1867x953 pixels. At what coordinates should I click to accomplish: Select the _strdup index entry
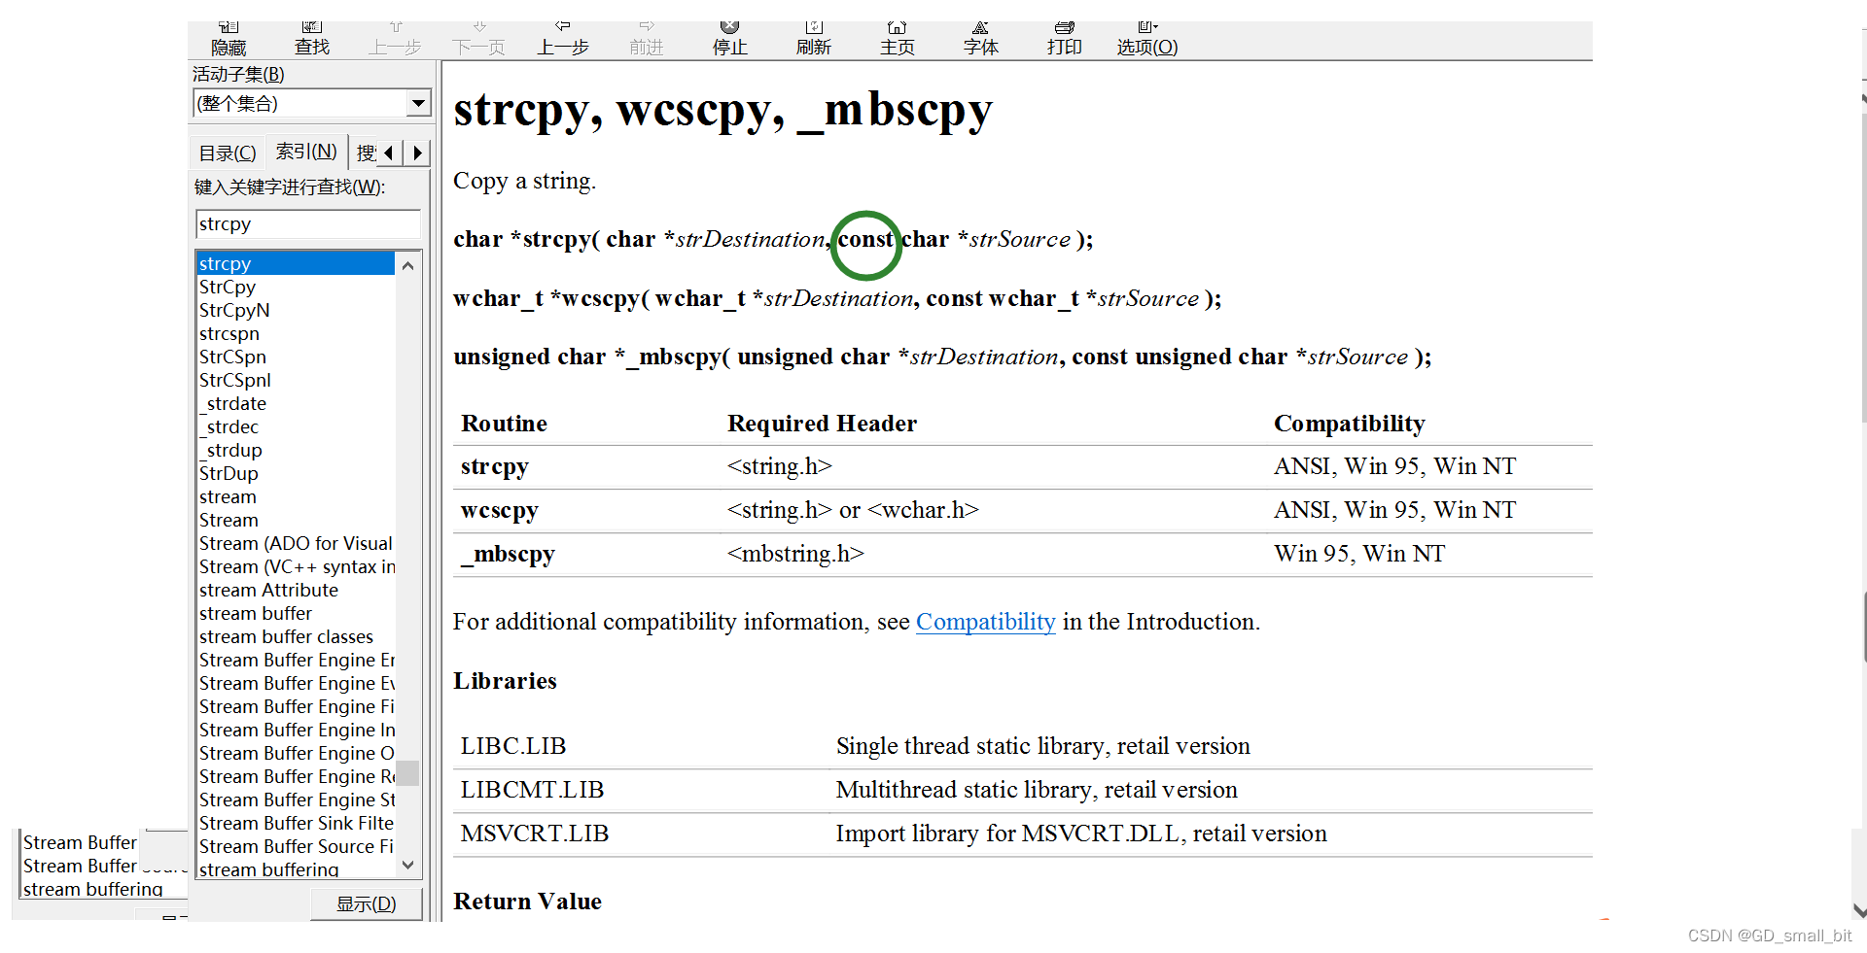tap(230, 450)
